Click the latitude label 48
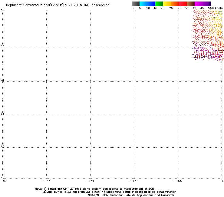224x197 pixels. click(2, 46)
